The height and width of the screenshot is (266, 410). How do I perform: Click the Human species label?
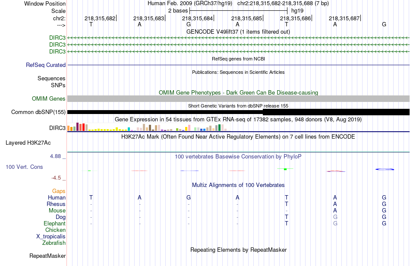57,197
